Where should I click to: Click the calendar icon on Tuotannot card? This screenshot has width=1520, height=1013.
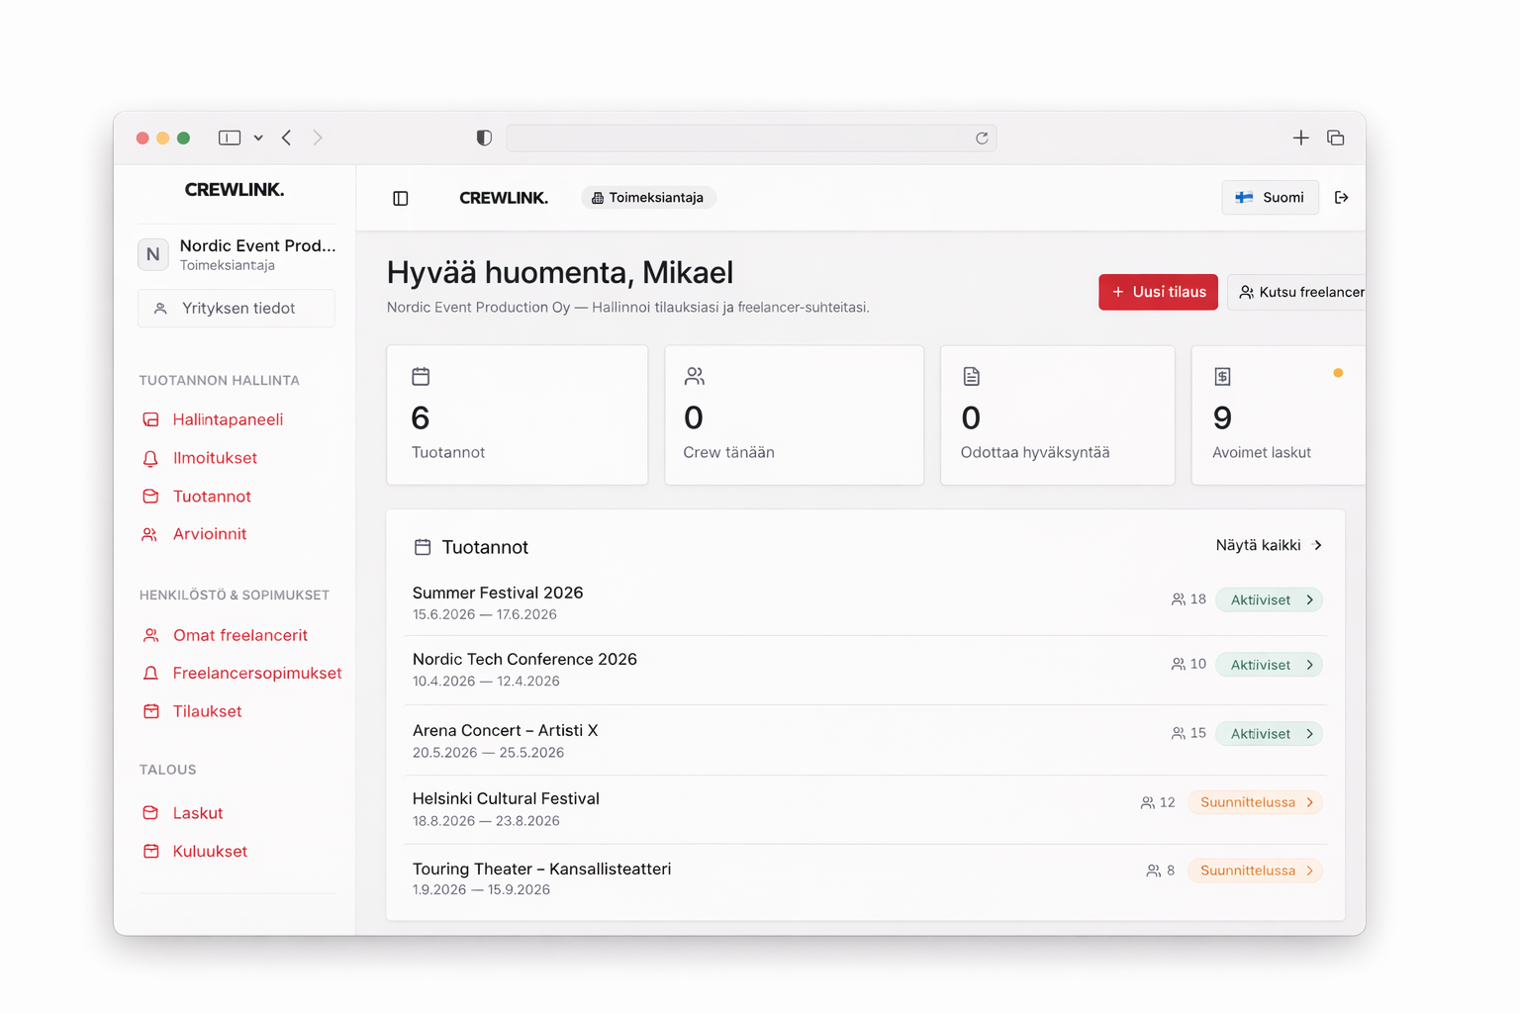click(421, 377)
